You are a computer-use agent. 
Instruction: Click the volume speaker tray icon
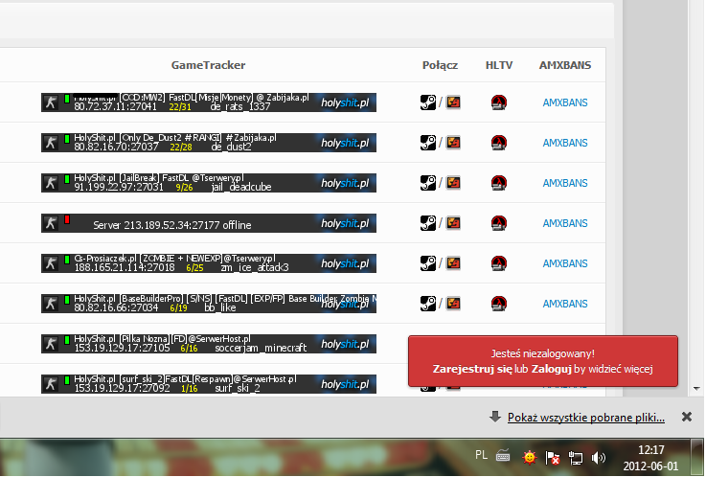[599, 458]
